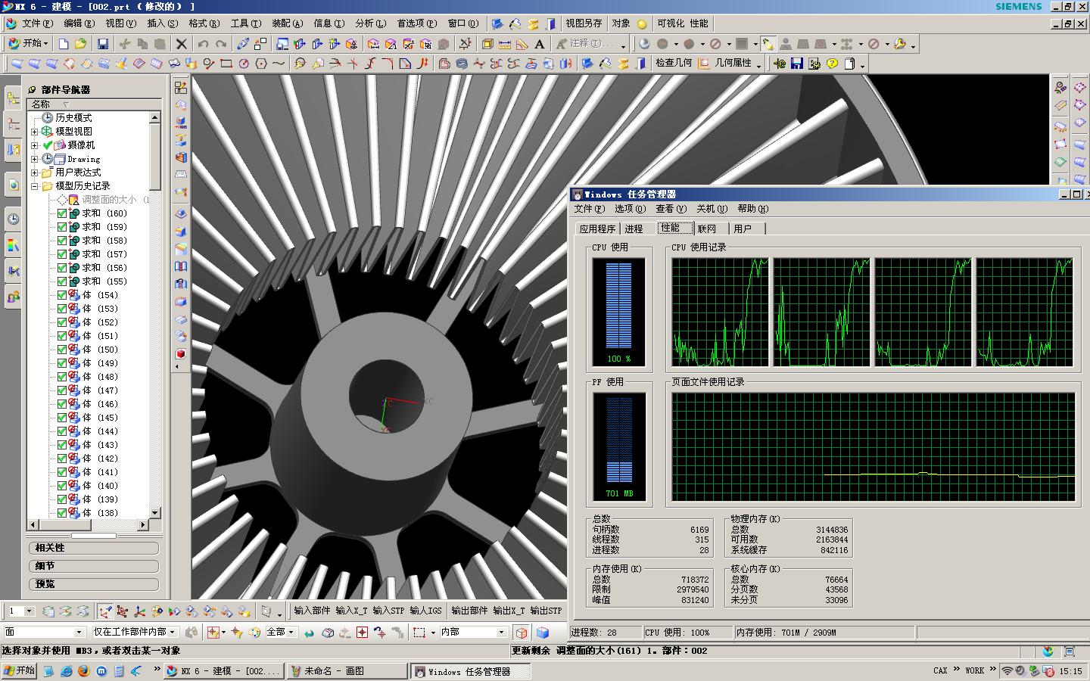This screenshot has height=681, width=1090.
Task: Uncheck the 体 (154) feature checkbox
Action: click(62, 295)
